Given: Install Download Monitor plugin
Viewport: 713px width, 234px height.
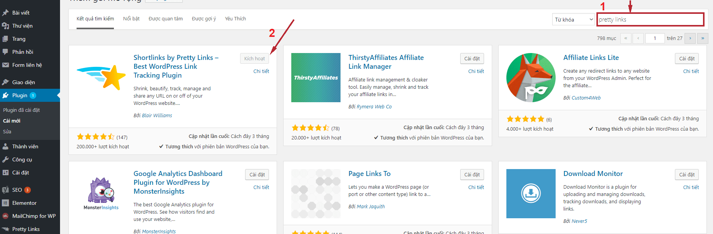Looking at the screenshot, I should (687, 174).
